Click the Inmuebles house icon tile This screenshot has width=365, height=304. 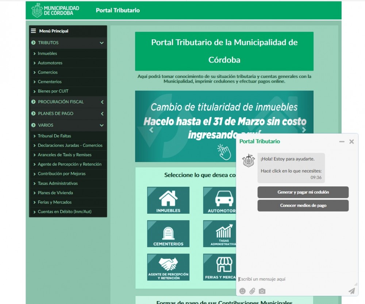click(x=168, y=200)
